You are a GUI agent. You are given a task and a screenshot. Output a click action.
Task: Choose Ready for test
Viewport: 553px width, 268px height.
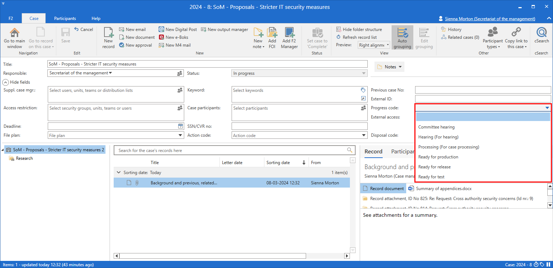point(483,177)
